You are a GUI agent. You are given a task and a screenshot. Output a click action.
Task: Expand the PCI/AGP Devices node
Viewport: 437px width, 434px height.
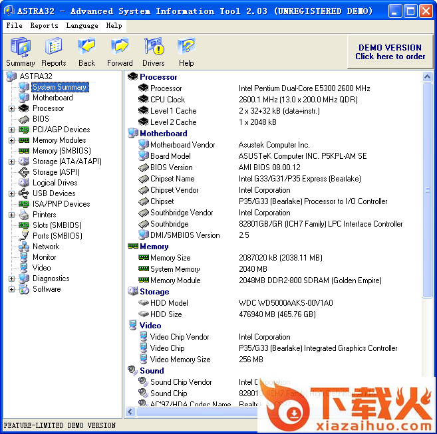11,130
